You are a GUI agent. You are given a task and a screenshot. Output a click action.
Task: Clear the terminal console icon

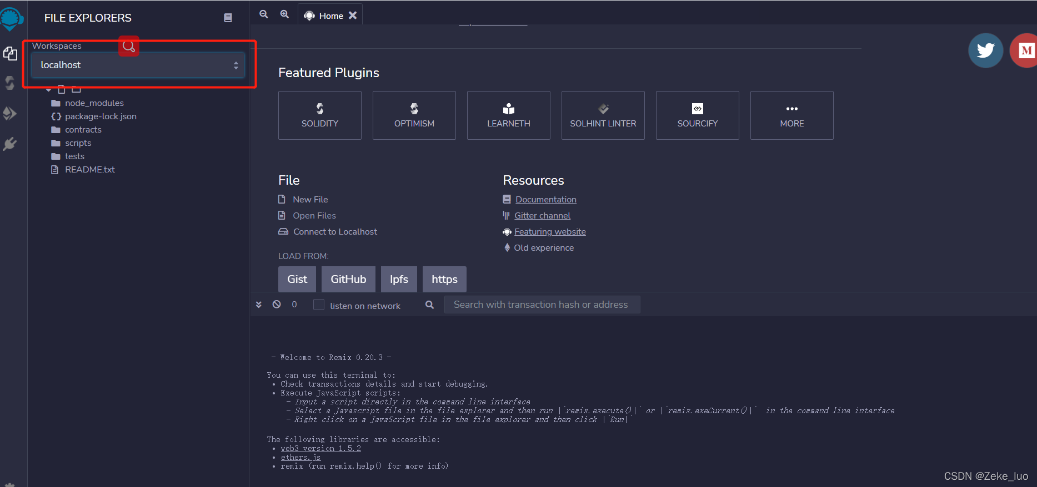tap(277, 305)
